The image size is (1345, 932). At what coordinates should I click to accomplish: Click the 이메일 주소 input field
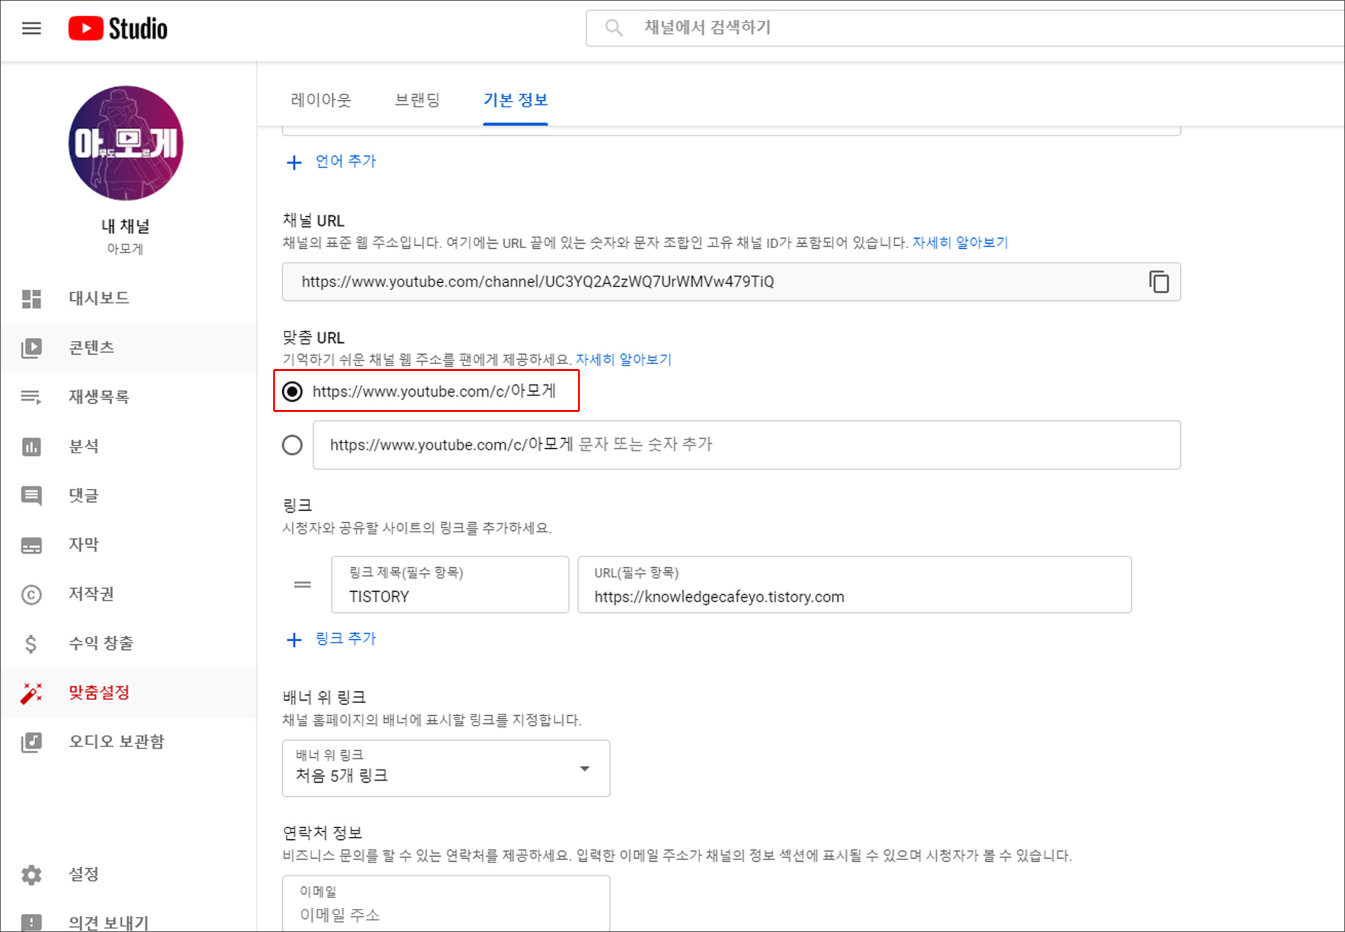coord(446,914)
